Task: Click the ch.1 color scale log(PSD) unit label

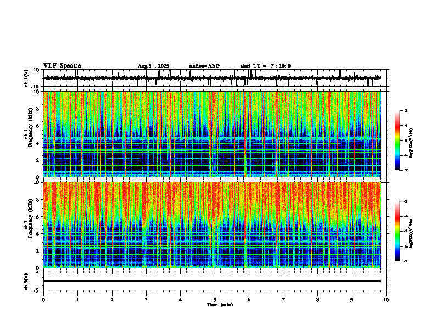Action: tap(411, 143)
